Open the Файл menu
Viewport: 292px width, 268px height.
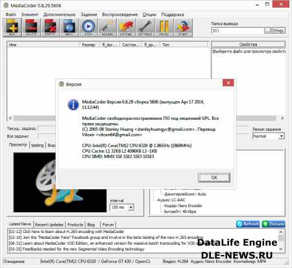coord(10,14)
